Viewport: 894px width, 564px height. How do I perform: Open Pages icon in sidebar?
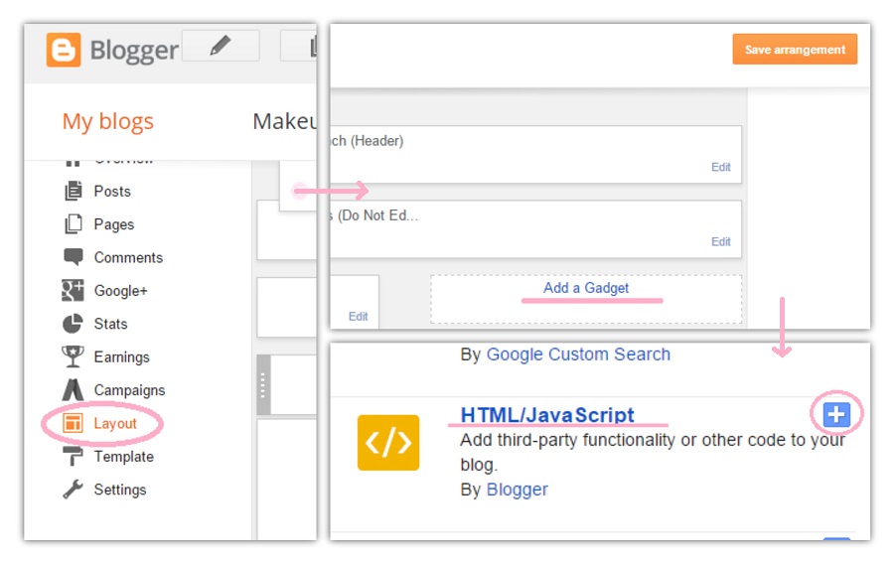tap(73, 223)
